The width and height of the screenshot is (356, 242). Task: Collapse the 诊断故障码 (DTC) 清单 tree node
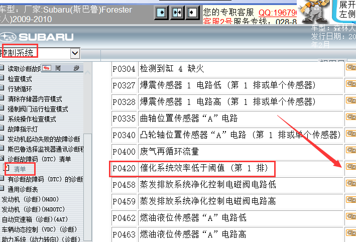click(2, 158)
